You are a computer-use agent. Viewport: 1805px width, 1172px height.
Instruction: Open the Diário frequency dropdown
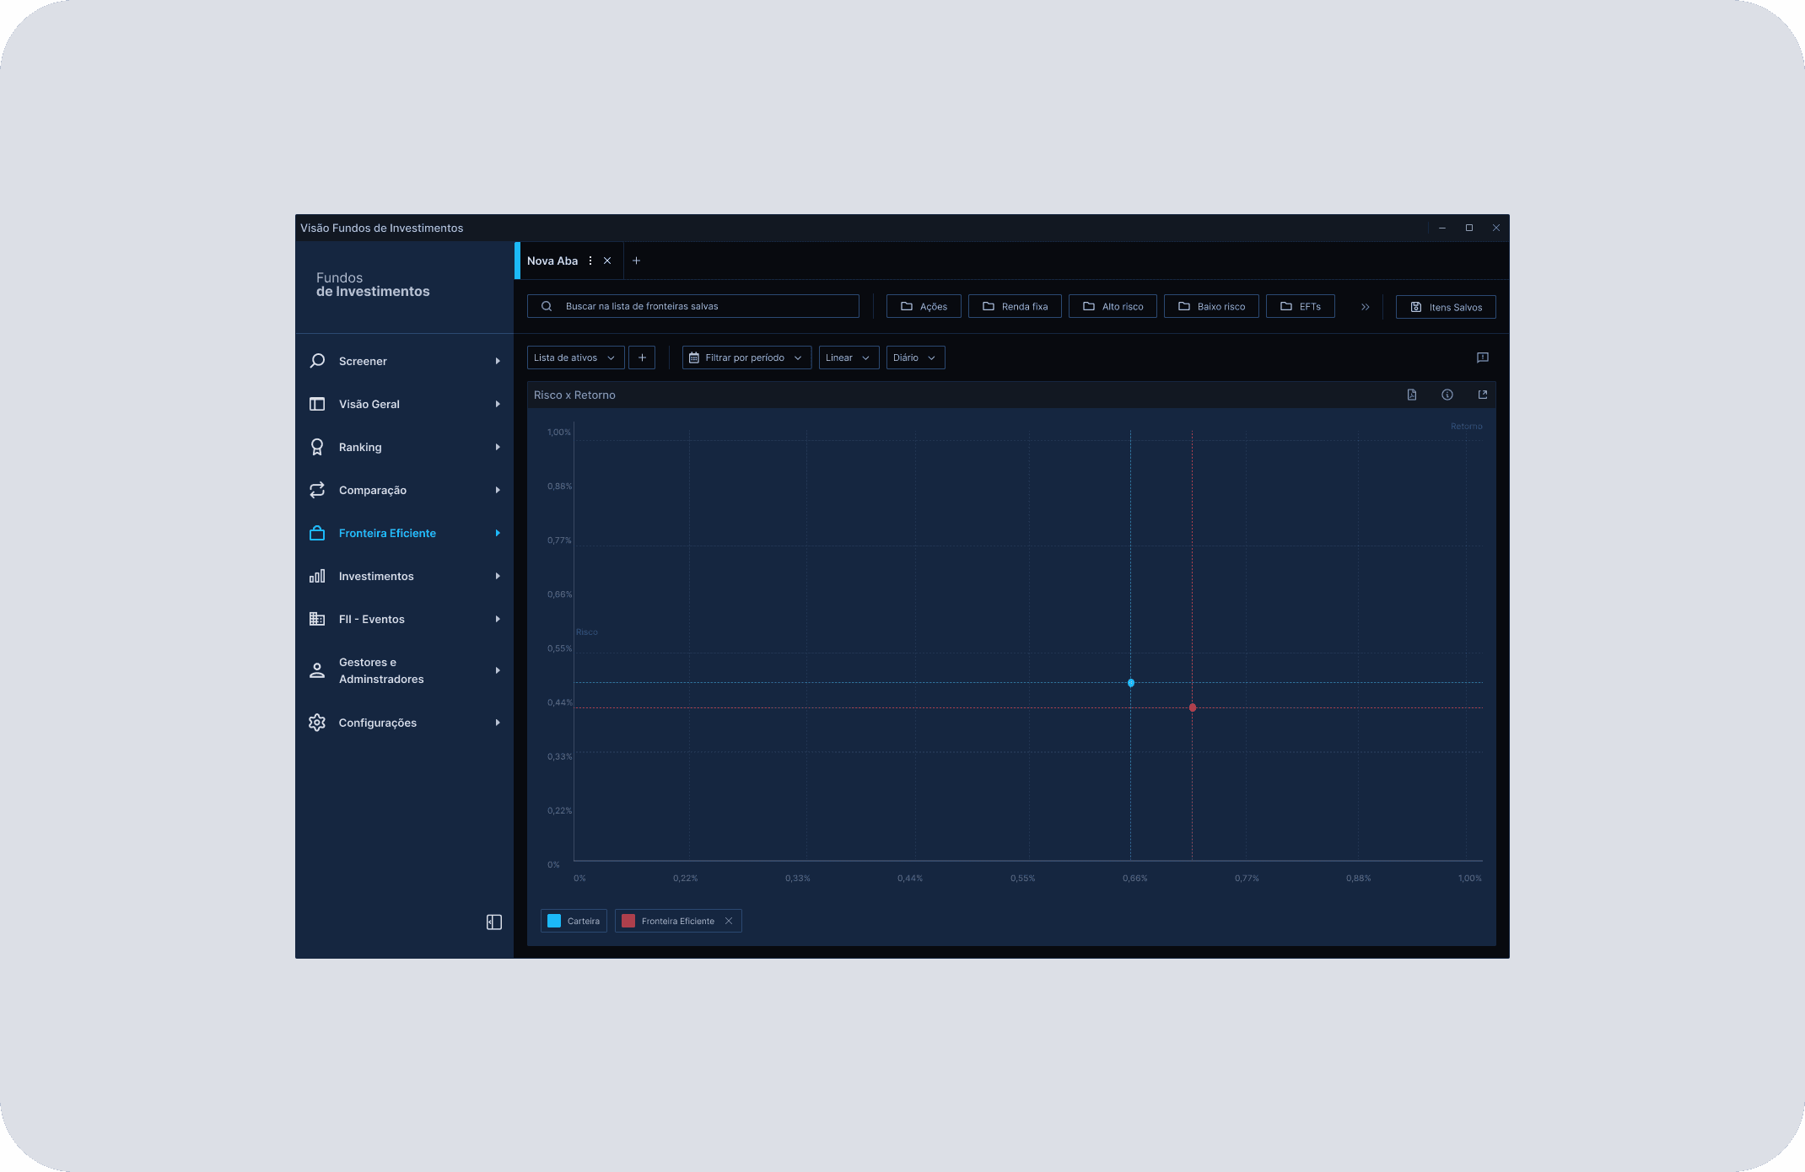pos(914,358)
